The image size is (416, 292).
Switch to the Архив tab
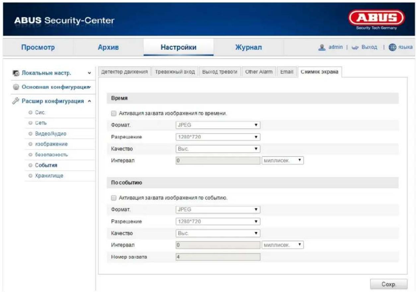(x=108, y=47)
